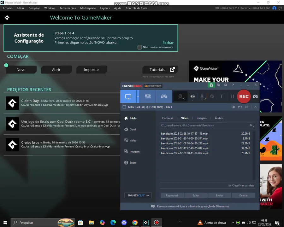This screenshot has width=284, height=227.
Task: Check Não mostrar novamente checkbox
Action: [139, 47]
